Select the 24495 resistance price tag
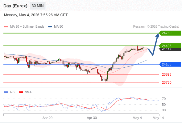The width and height of the screenshot is (182, 123). 170,46
